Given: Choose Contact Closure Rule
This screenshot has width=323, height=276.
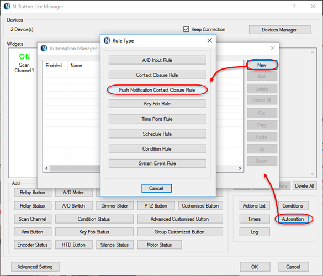Looking at the screenshot, I should (x=157, y=75).
